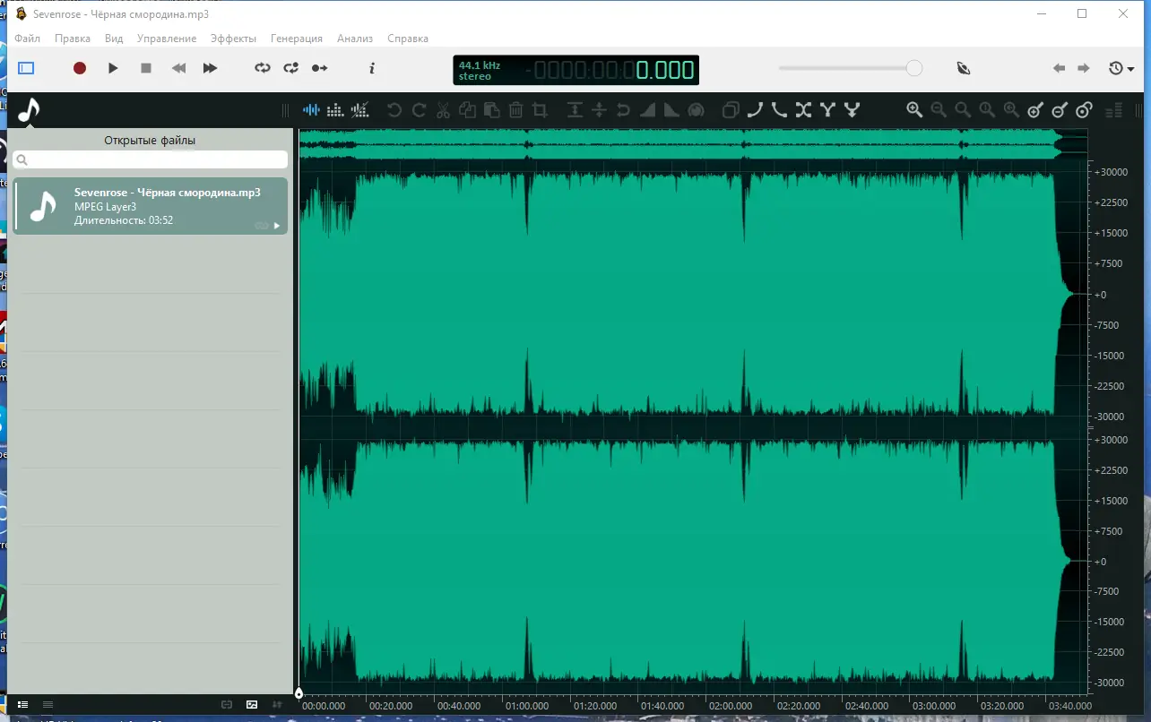Delete selection with the trash icon
Screen dimensions: 1151x722
click(516, 110)
